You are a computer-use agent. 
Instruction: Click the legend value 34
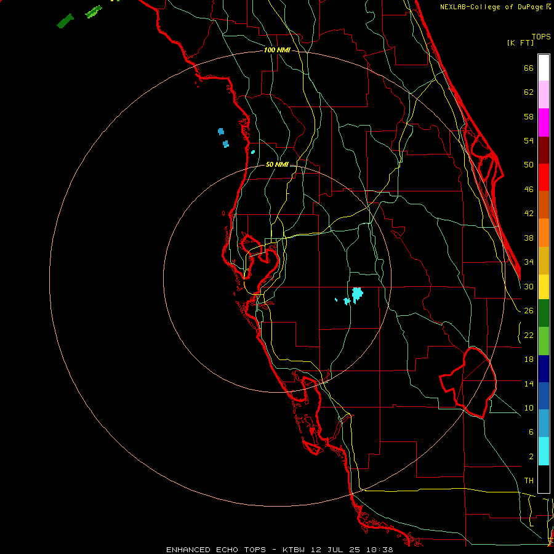tap(529, 262)
